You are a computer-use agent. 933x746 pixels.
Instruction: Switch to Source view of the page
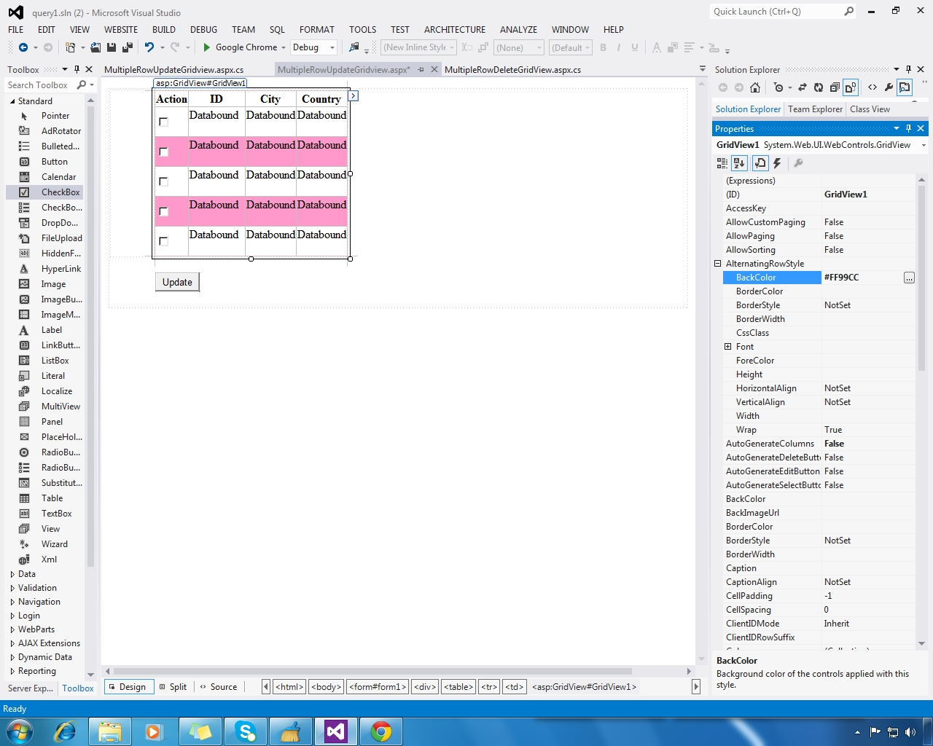(224, 686)
